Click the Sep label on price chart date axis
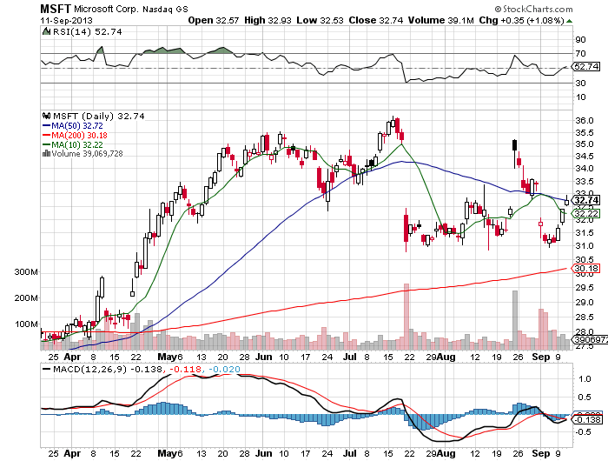The height and width of the screenshot is (461, 608). (541, 357)
